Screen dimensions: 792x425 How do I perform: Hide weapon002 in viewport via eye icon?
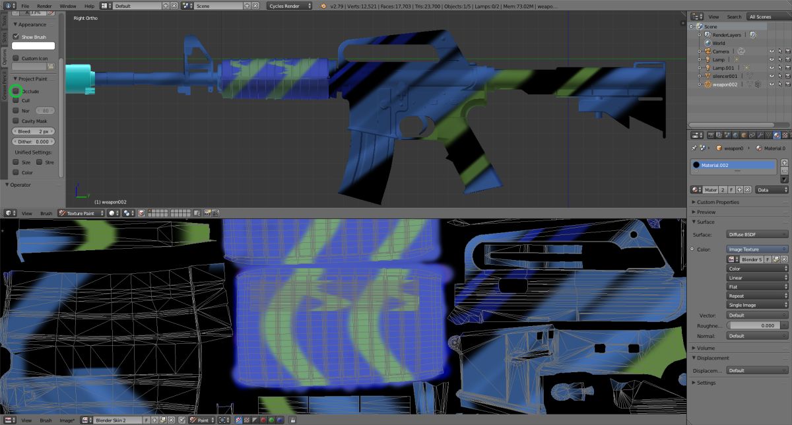point(771,84)
